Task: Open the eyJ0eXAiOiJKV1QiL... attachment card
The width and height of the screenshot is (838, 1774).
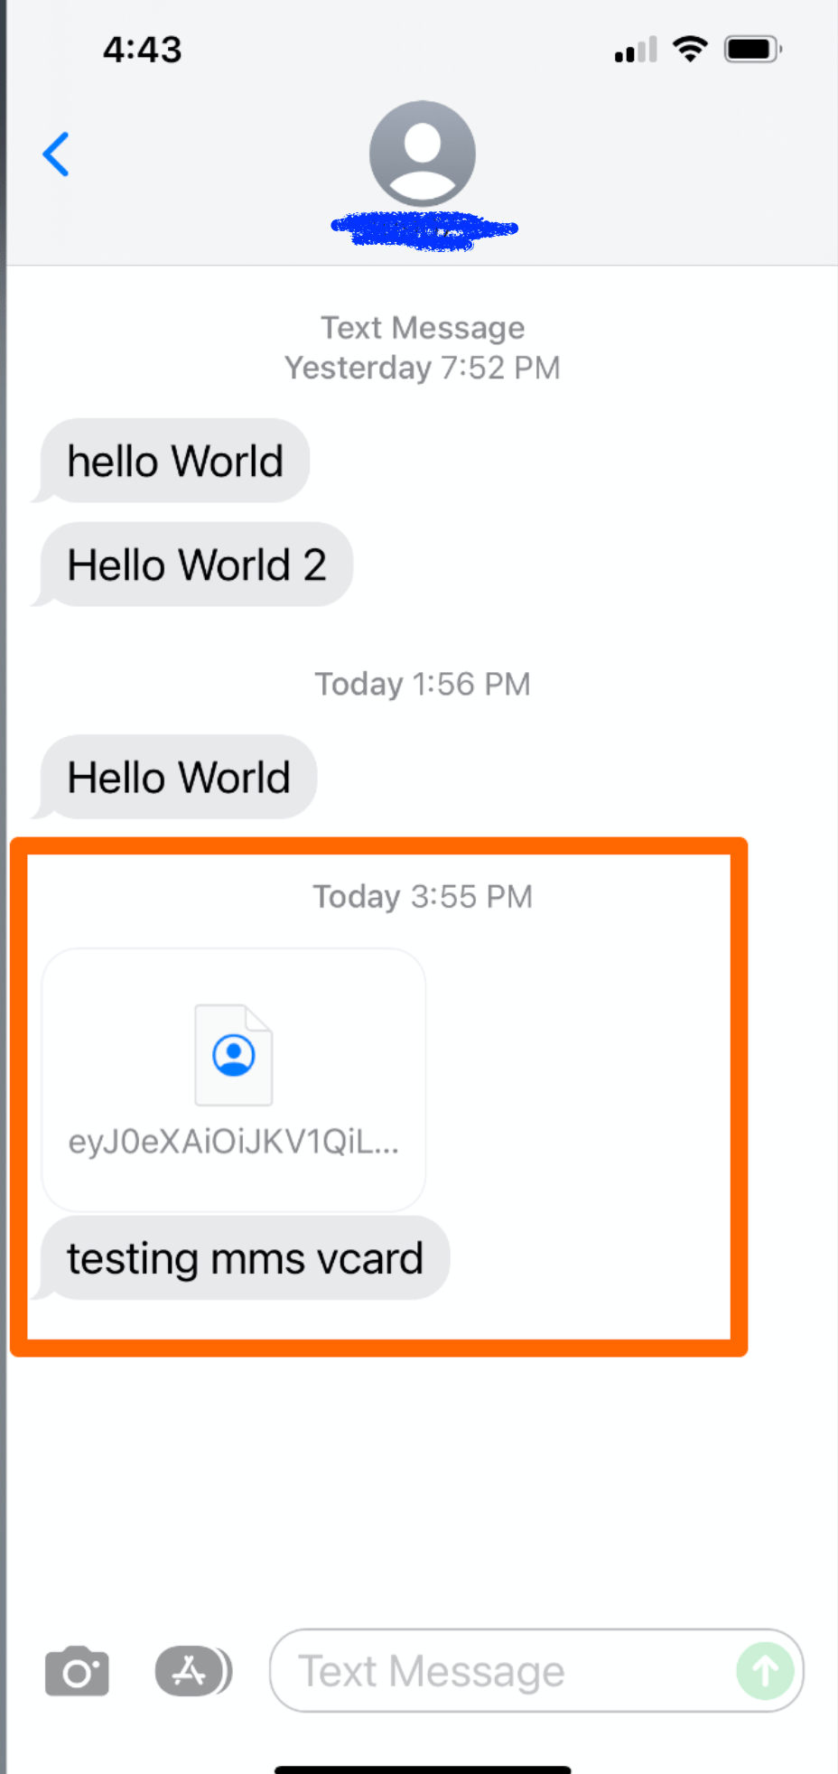Action: point(234,1080)
